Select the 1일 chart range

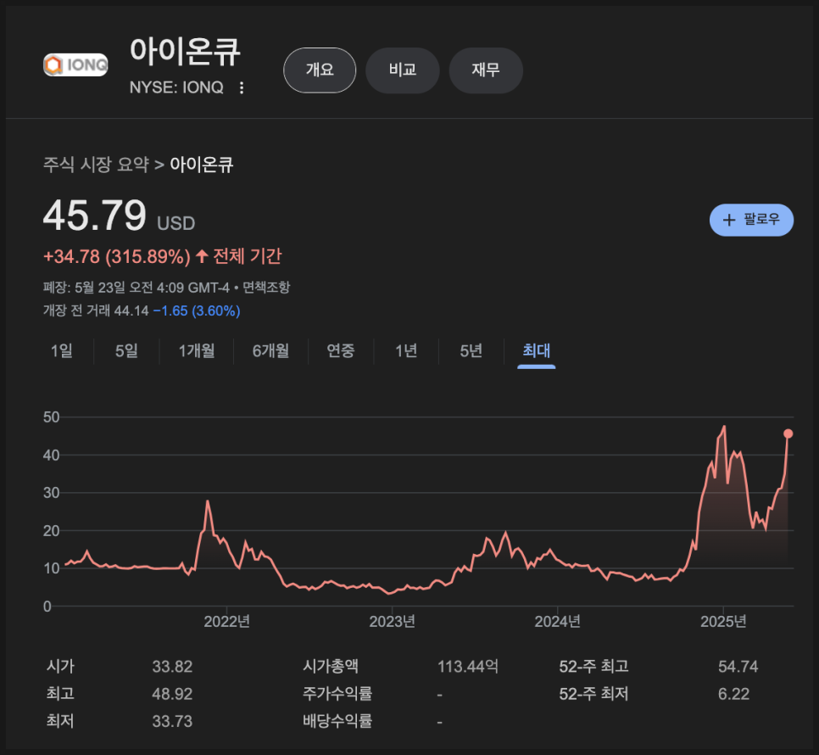(62, 350)
